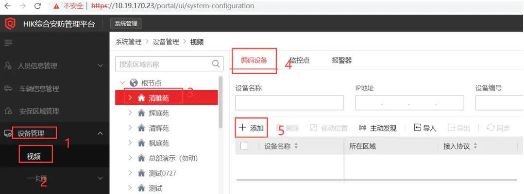Click 设备管理 in the breadcrumb

coord(166,42)
